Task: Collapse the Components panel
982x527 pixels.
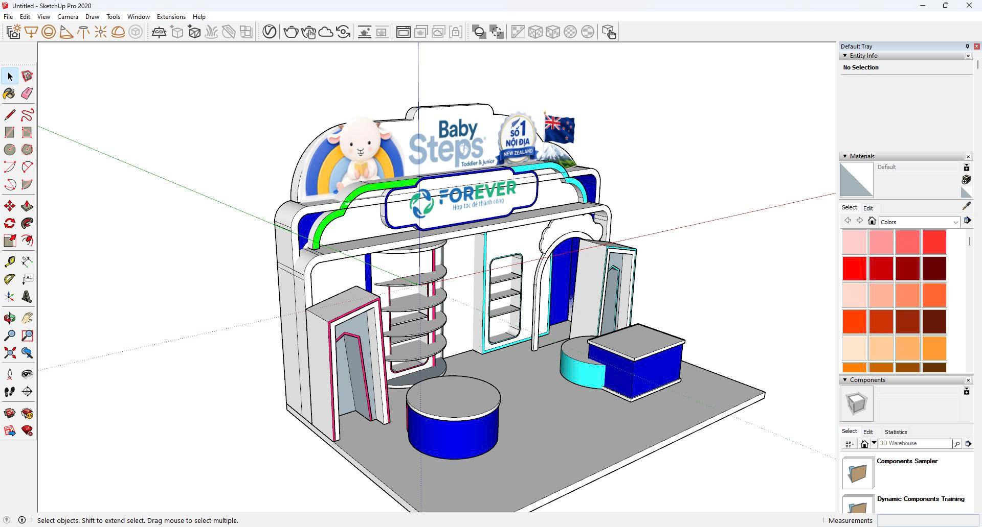Action: 845,380
